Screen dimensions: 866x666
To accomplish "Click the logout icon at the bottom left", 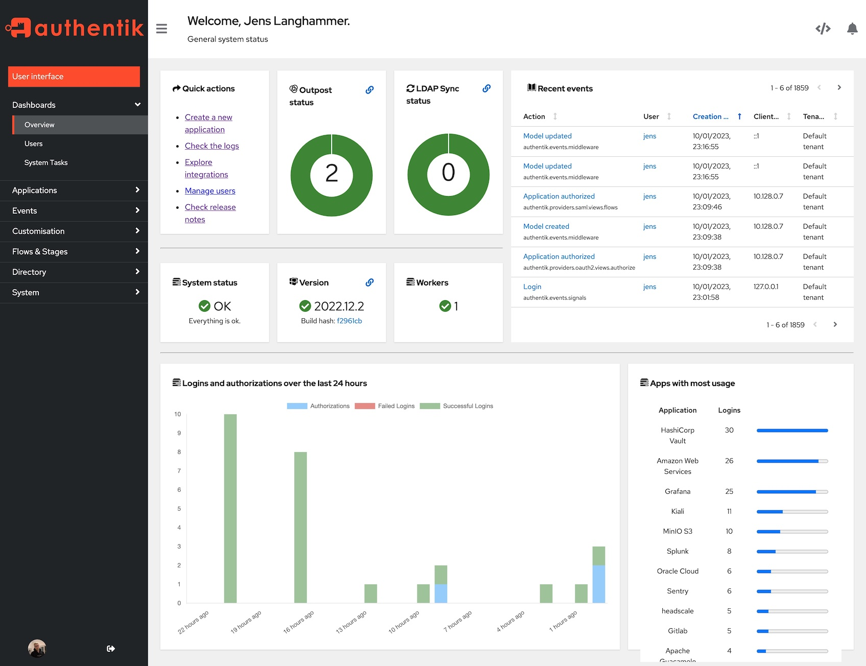I will (111, 648).
